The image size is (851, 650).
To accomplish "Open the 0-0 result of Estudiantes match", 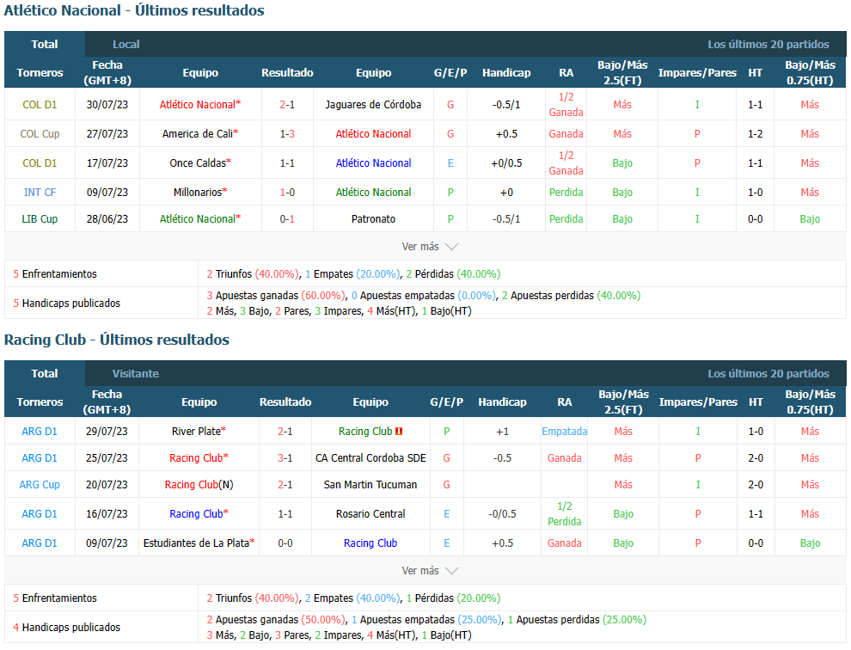I will click(x=285, y=543).
